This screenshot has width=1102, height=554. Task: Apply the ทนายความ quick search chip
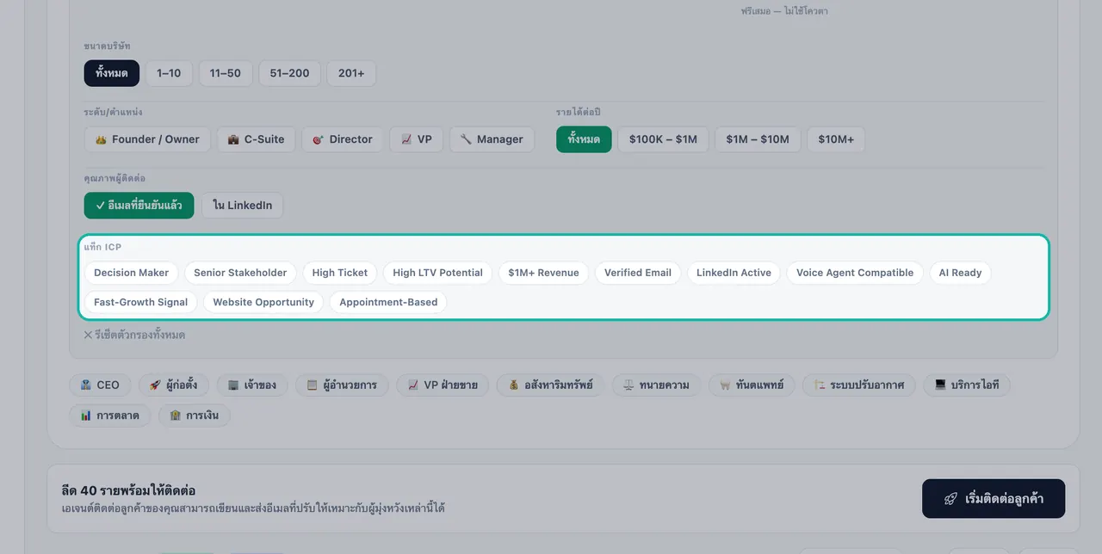tap(657, 385)
